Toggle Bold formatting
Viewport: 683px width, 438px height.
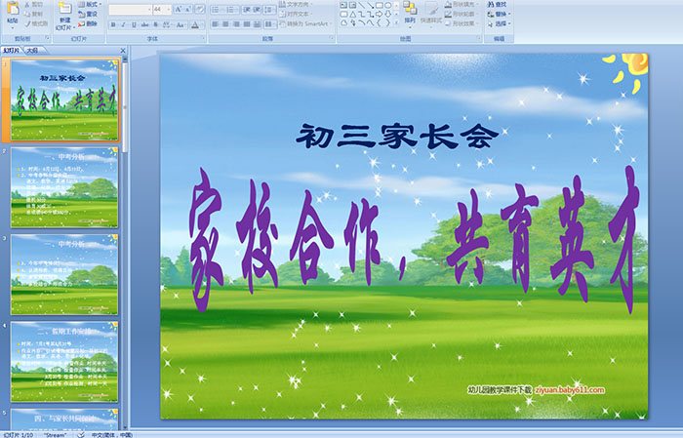[x=113, y=24]
